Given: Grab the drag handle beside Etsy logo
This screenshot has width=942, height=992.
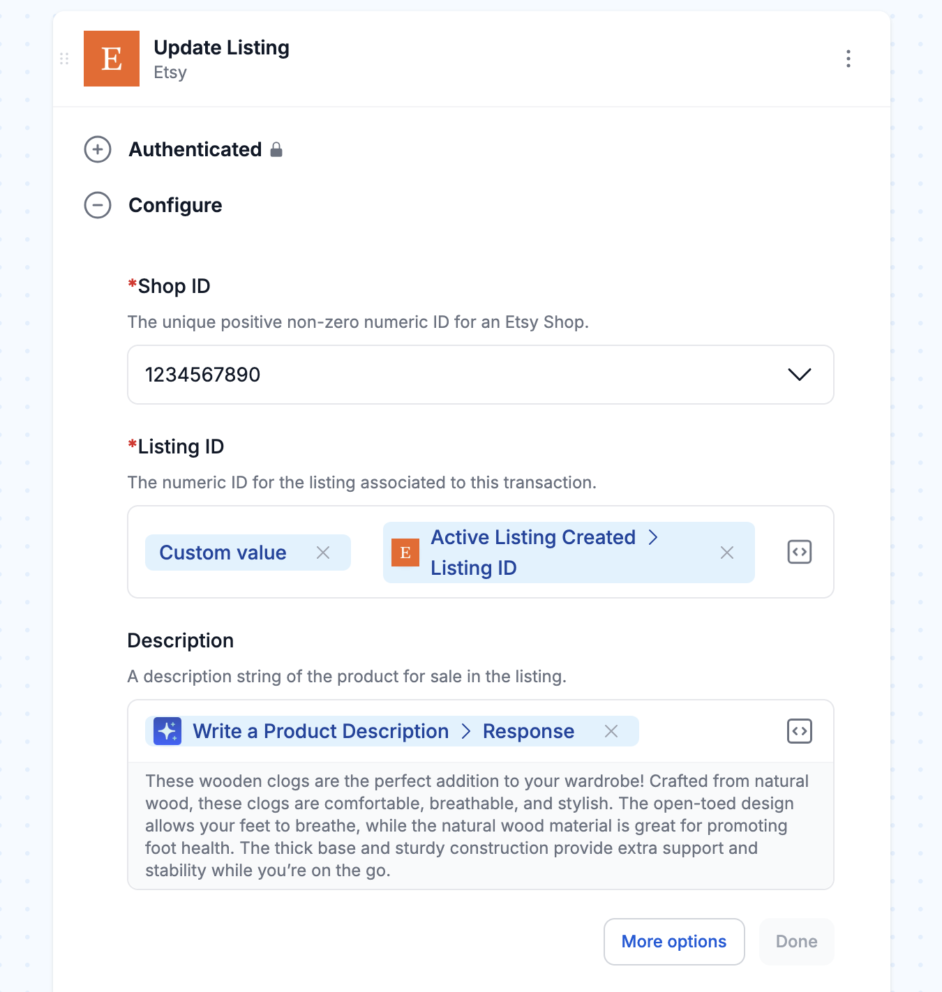Looking at the screenshot, I should pyautogui.click(x=64, y=59).
